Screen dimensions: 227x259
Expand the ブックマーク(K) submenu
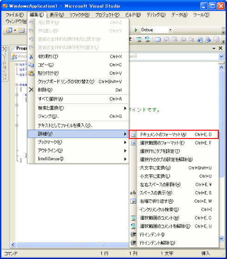tap(78, 142)
